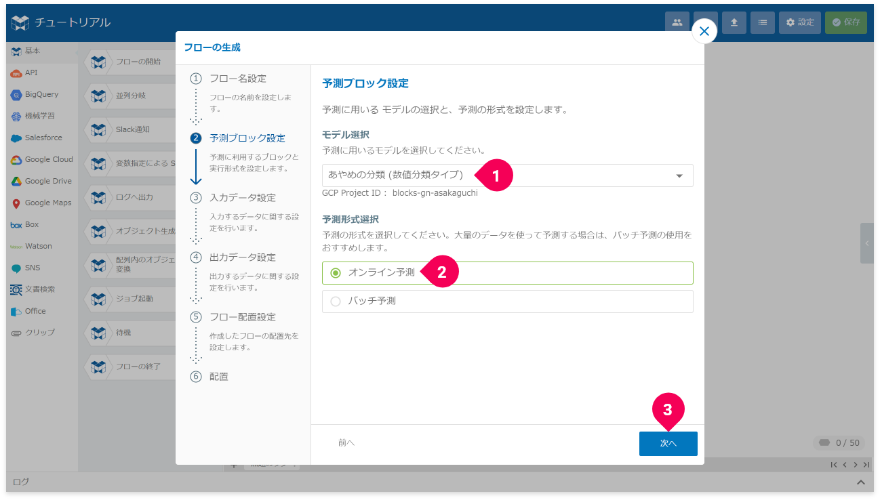This screenshot has height=500, width=880.
Task: Go to step 1 フロー名設定
Action: (x=237, y=79)
